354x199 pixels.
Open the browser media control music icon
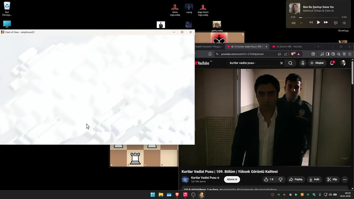322,54
